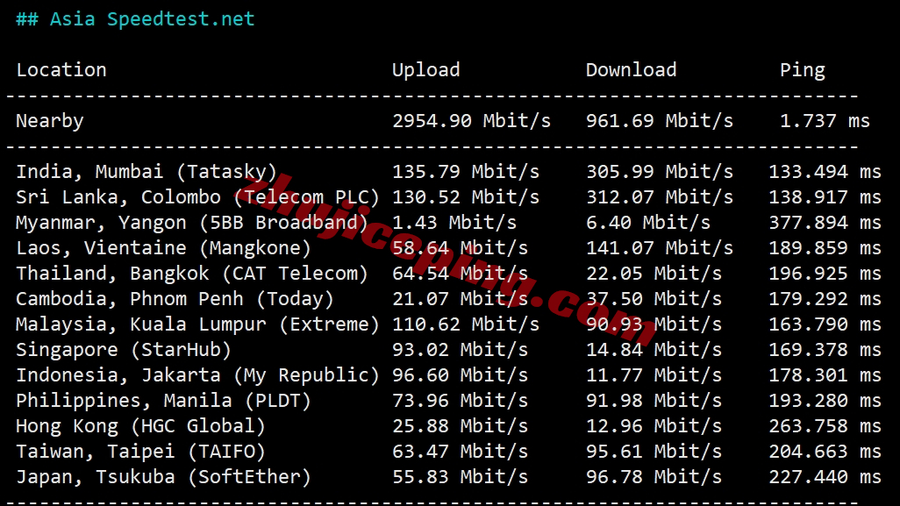Select the Ping column header
Screen dimensions: 900x506
[x=803, y=70]
